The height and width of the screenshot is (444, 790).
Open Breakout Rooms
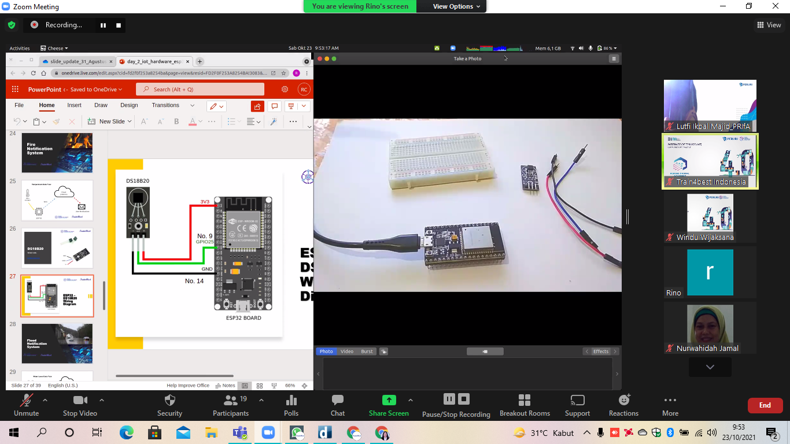[525, 405]
